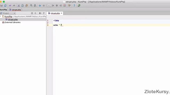Collapse the KursPhp project folder

[1, 16]
